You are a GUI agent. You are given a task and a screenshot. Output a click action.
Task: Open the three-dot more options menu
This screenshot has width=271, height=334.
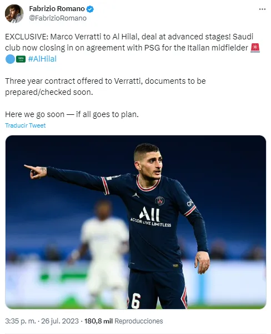[x=262, y=9]
